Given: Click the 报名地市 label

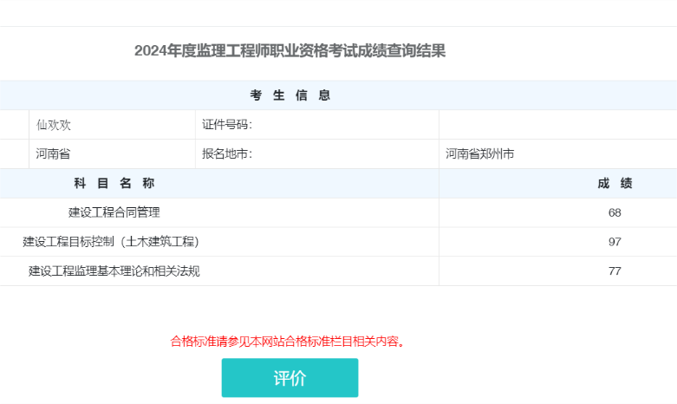Looking at the screenshot, I should pos(226,154).
